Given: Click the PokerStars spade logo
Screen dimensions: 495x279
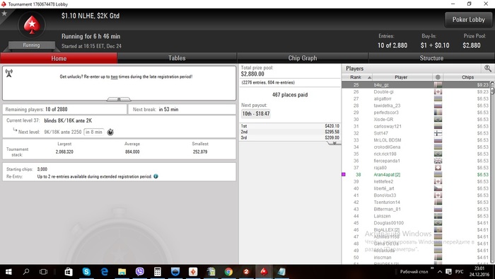Looking at the screenshot, I should pos(32,25).
